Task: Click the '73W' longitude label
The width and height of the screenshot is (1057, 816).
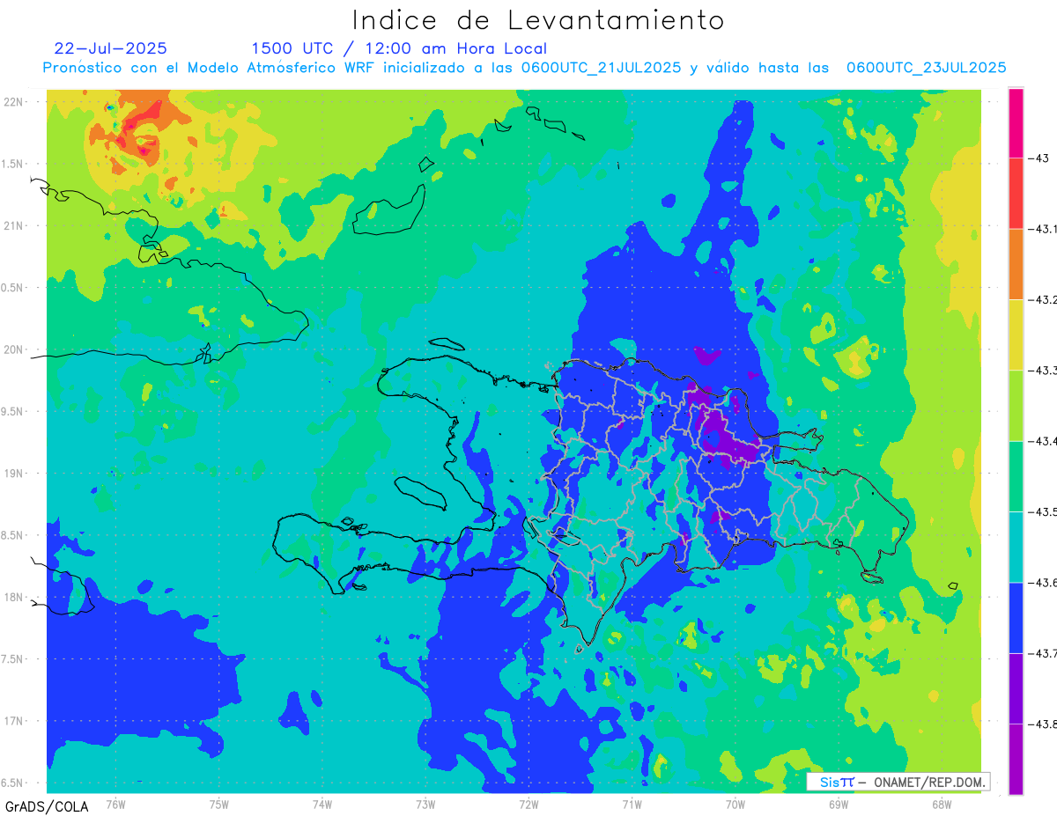Action: [x=425, y=804]
